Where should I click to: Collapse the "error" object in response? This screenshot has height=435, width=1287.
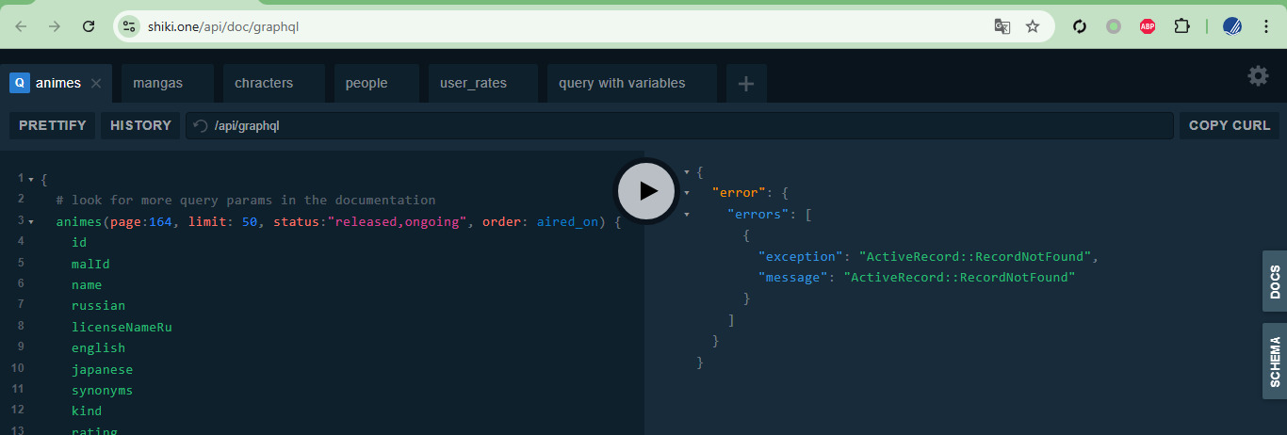click(x=687, y=193)
